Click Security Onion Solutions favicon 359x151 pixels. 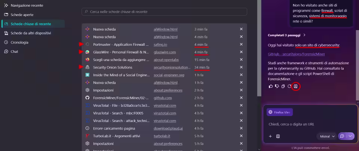tap(87, 67)
